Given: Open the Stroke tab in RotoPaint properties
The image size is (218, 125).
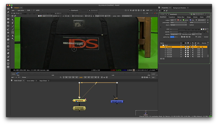Looking at the screenshot, I should click(x=195, y=17).
